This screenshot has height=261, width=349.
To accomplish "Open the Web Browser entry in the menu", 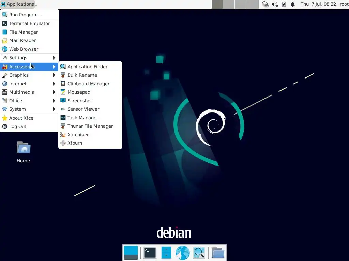I will point(29,49).
